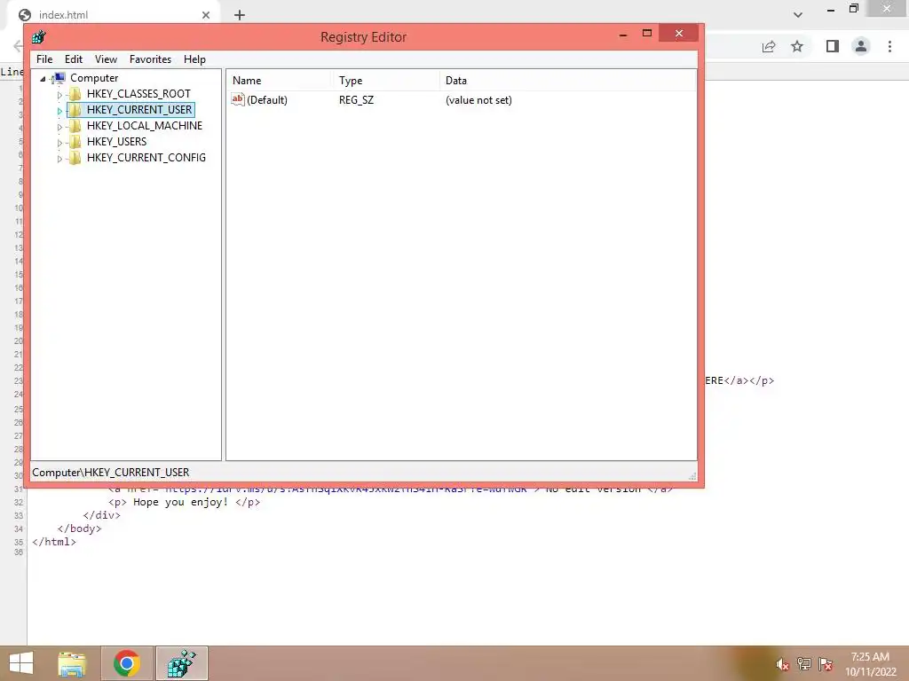Open the Edit menu
This screenshot has width=909, height=681.
tap(74, 59)
